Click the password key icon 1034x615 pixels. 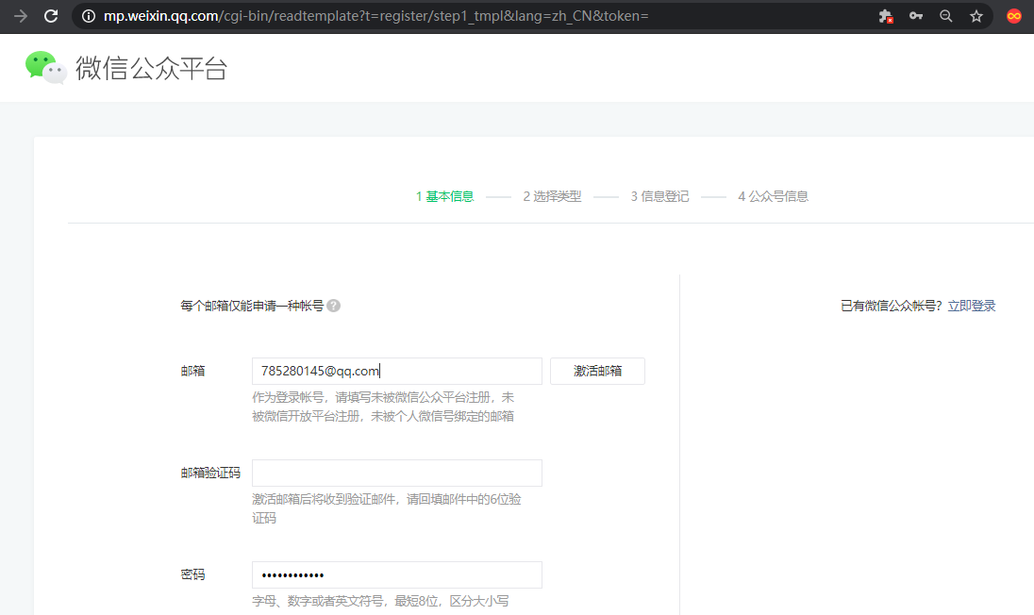(916, 16)
